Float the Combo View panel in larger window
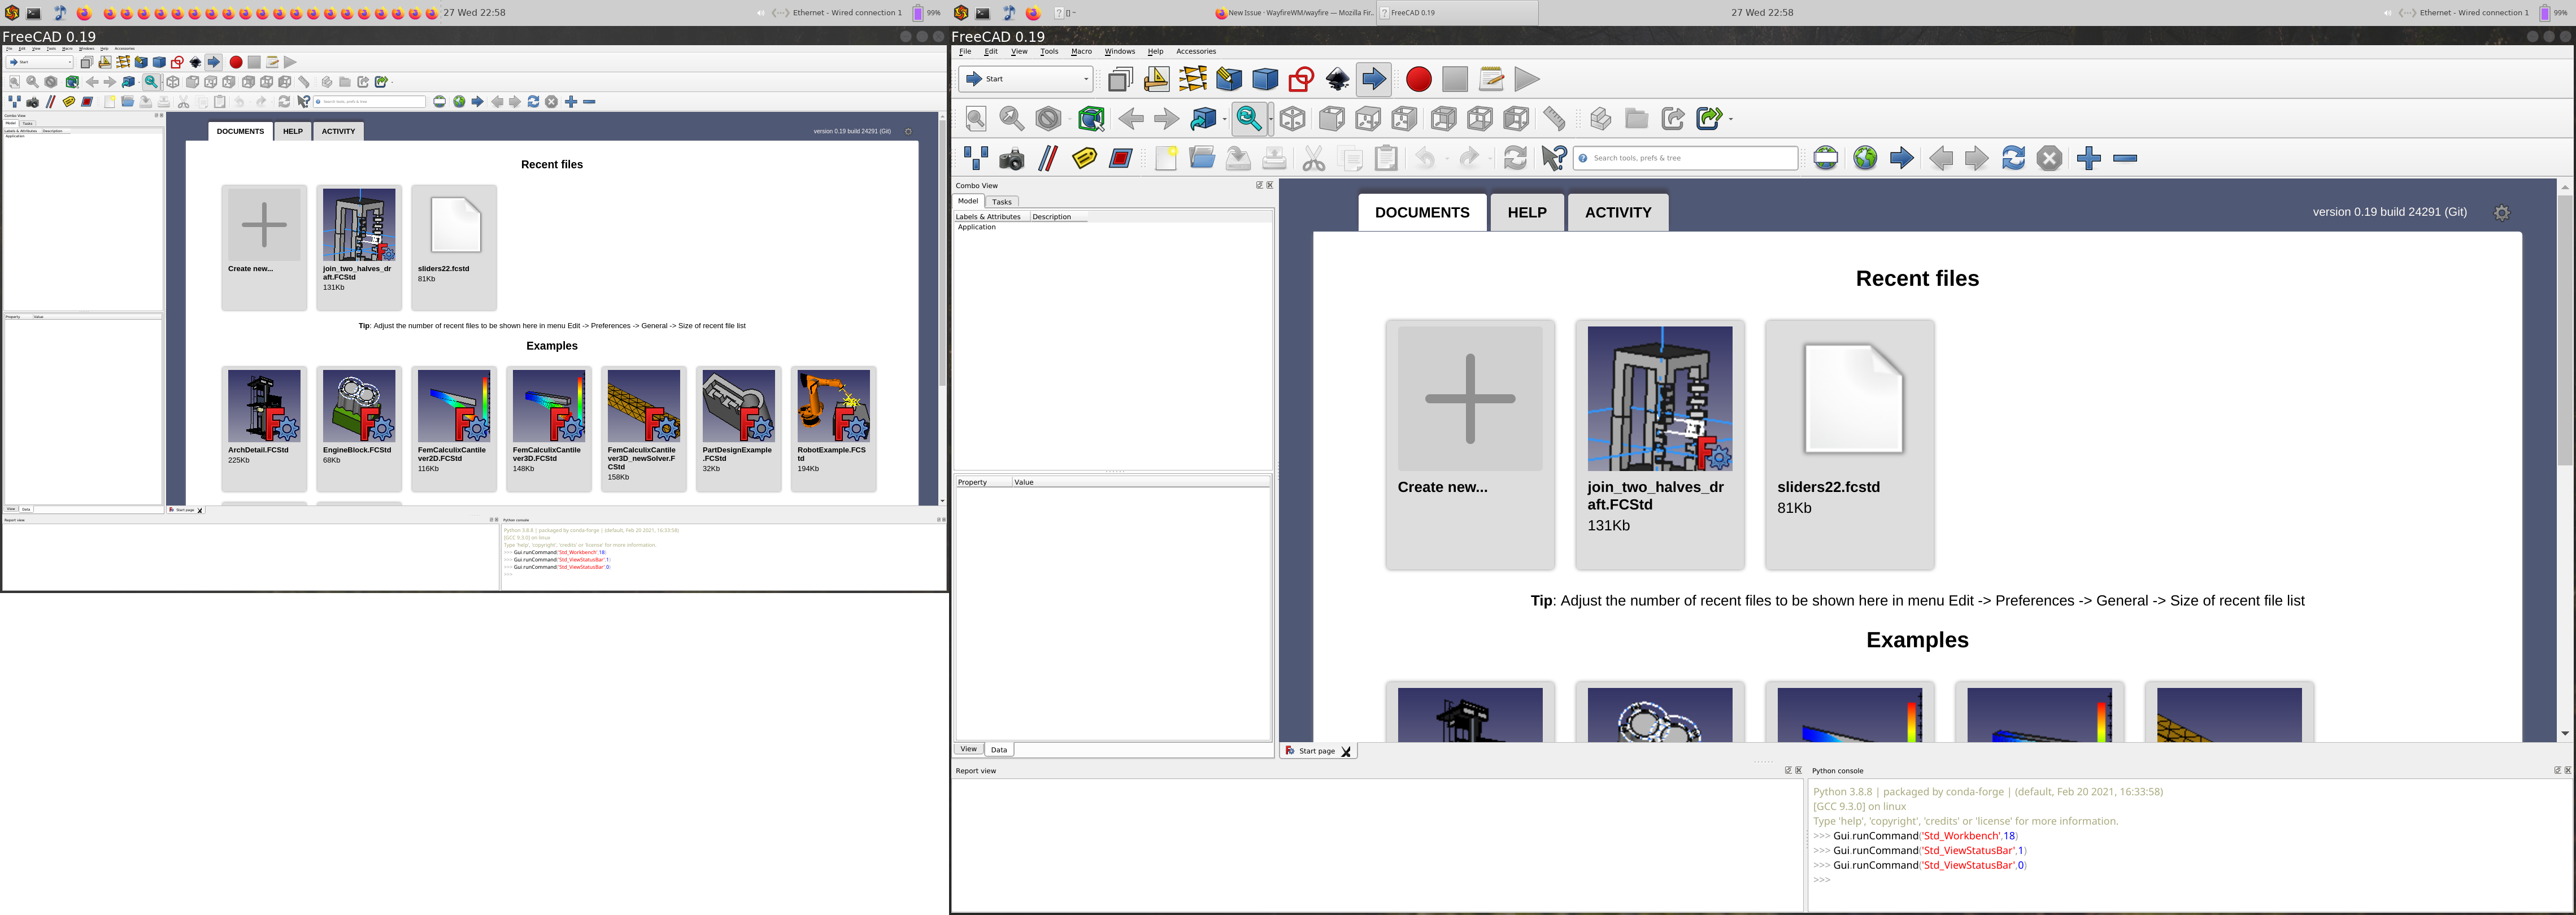2576x915 pixels. point(1259,185)
